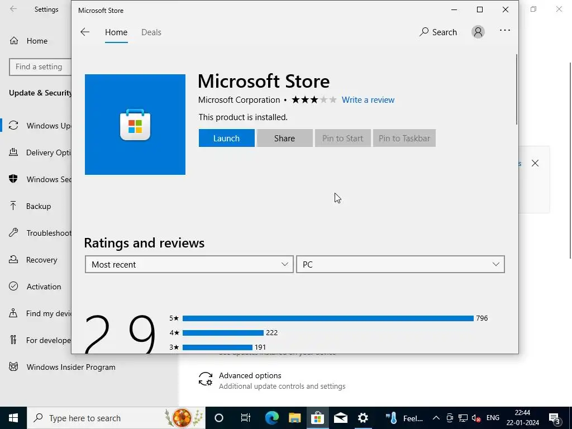Screen dimensions: 572x429
Task: Click the 4-star rating bar
Action: (x=223, y=333)
